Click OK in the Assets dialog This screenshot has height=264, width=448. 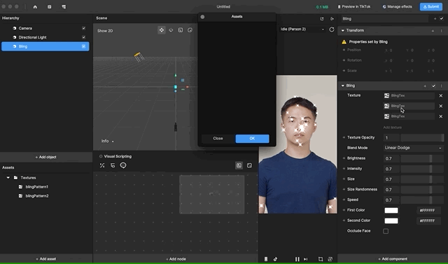coord(252,139)
